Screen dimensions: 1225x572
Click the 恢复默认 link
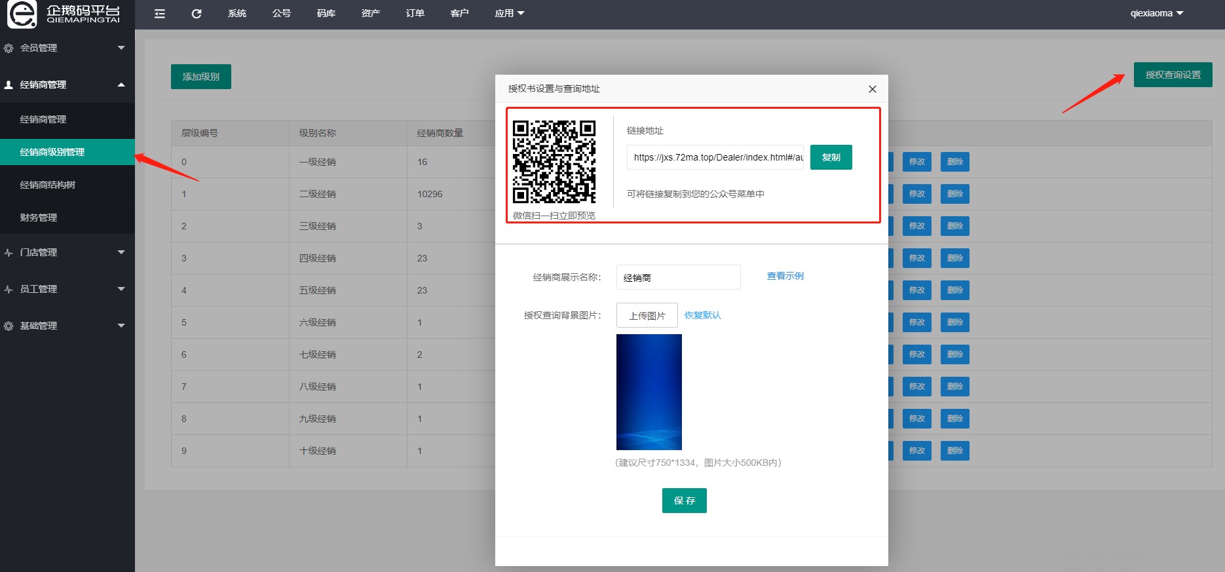703,315
